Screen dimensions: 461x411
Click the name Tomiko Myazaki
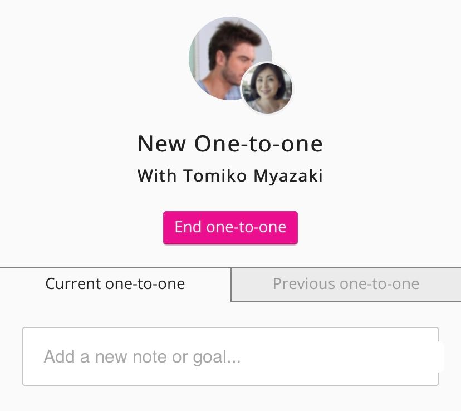pos(253,176)
